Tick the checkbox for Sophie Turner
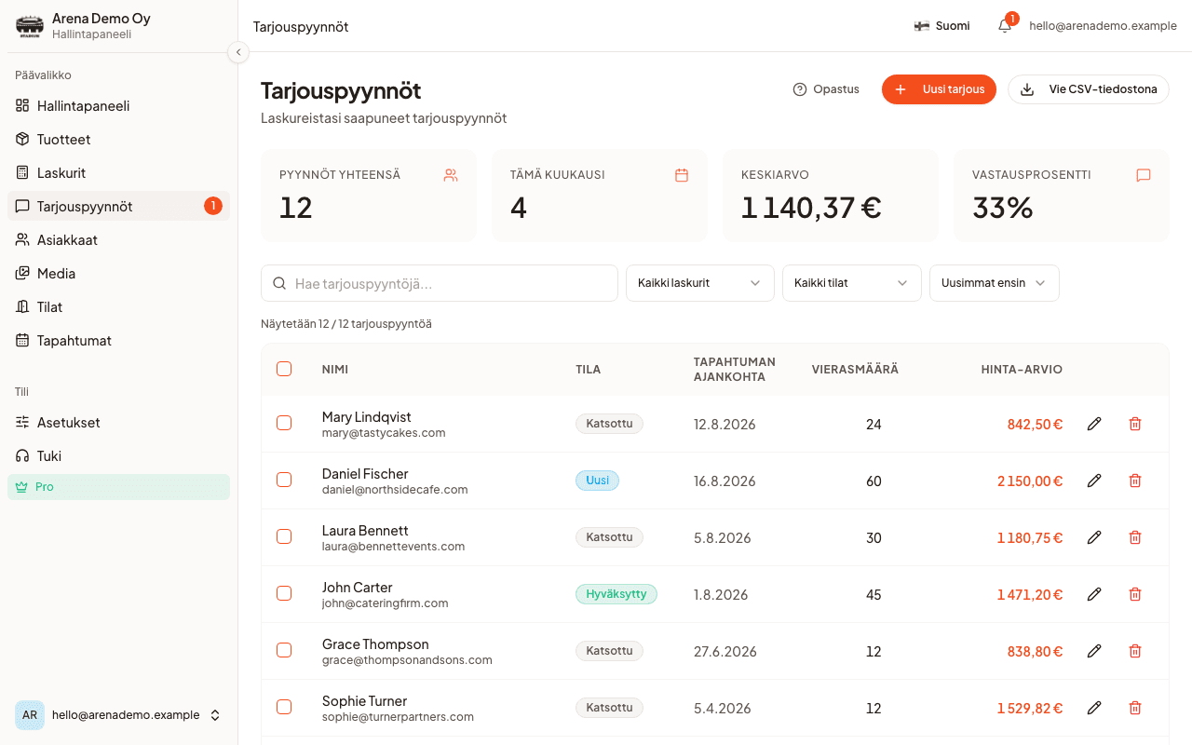The image size is (1192, 745). 284,708
